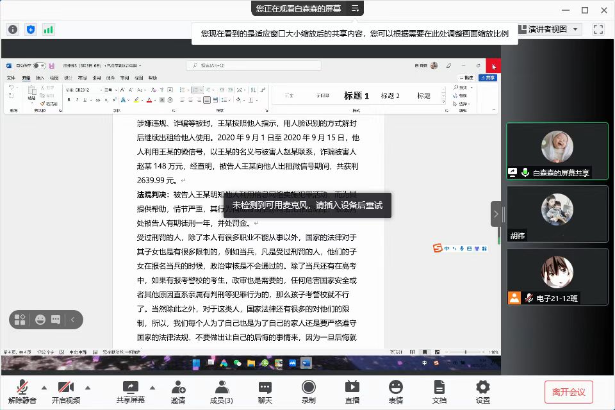The width and height of the screenshot is (615, 410).
Task: Toggle microphone with 解除静音
Action: tap(22, 391)
